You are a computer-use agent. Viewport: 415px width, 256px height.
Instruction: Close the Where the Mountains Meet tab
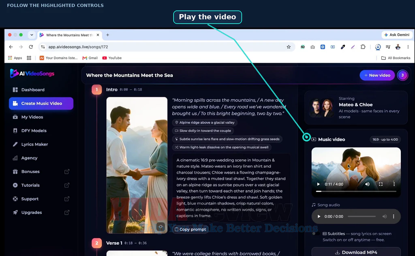[x=98, y=35]
